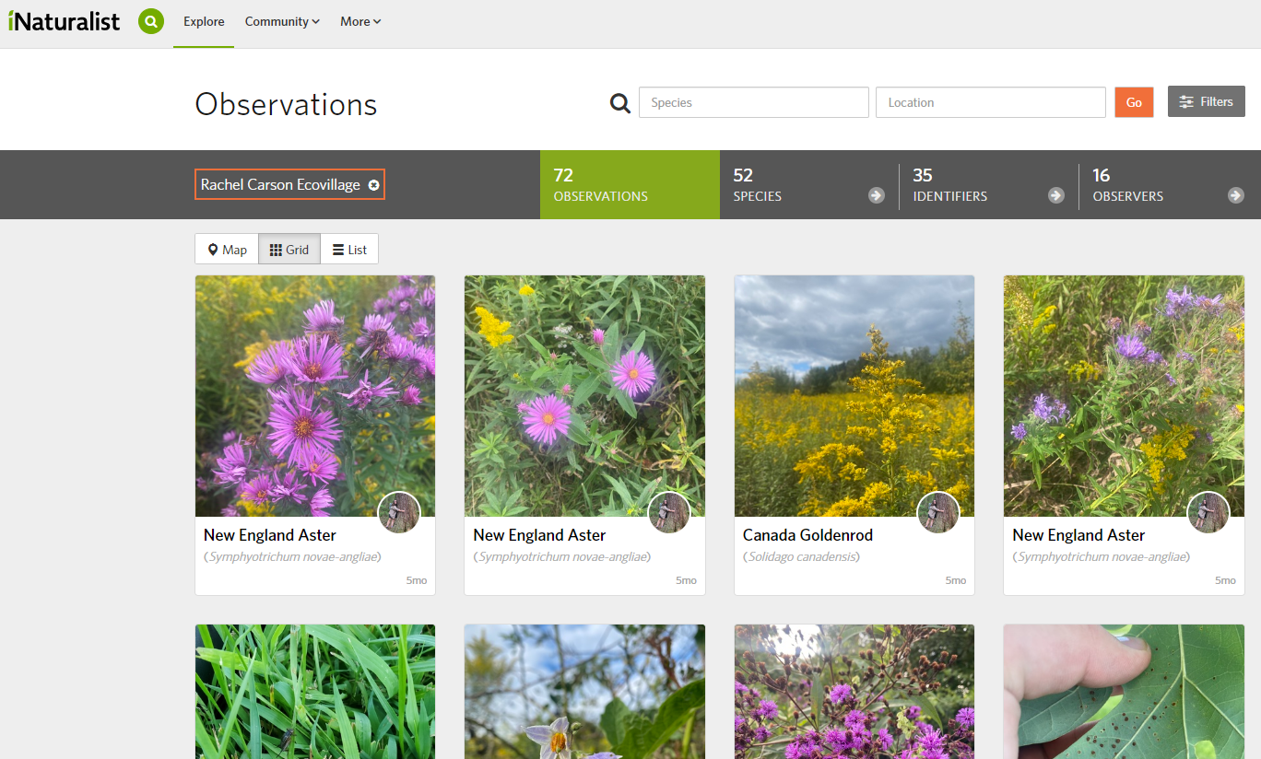Remove the Rachel Carson Ecovillage filter
The image size is (1261, 759).
pos(373,185)
